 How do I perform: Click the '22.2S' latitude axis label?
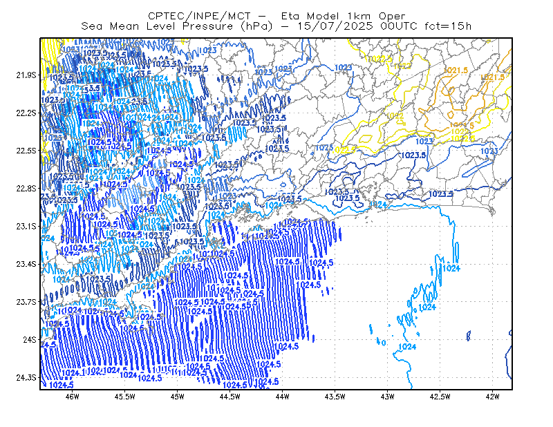pyautogui.click(x=26, y=113)
